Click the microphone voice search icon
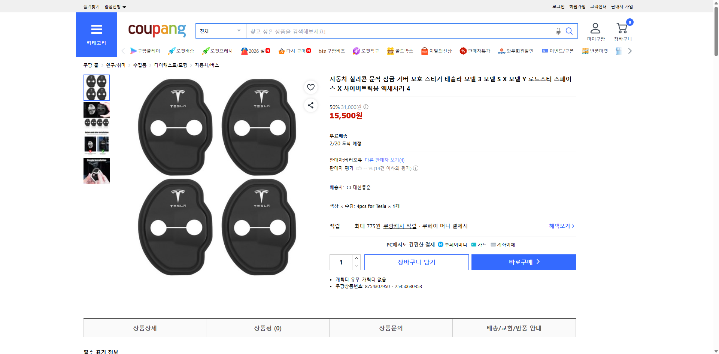This screenshot has width=719, height=354. 558,31
